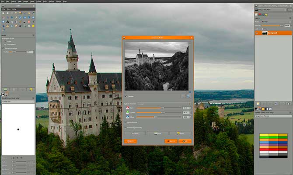Screen dimensions: 293x175
Task: Select the lone tool icon on last toolbox row
Action: (x=3, y=30)
